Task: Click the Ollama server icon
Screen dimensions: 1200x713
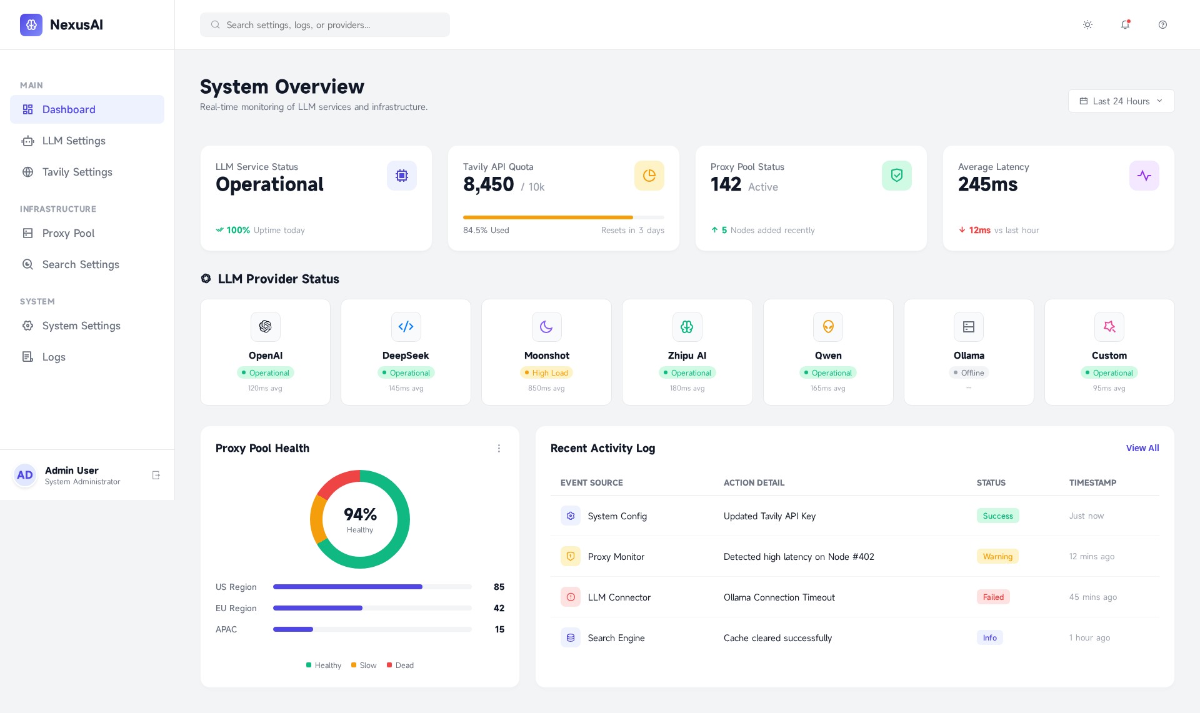Action: tap(969, 327)
